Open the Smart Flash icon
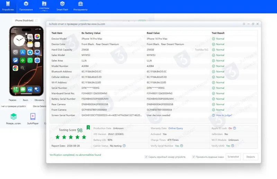This screenshot has height=179, width=277. pyautogui.click(x=62, y=4)
